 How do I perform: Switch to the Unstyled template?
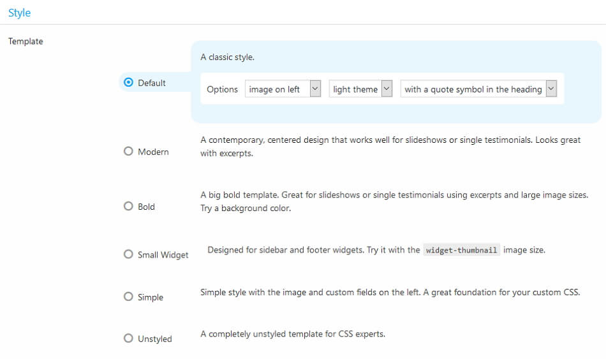pyautogui.click(x=128, y=339)
